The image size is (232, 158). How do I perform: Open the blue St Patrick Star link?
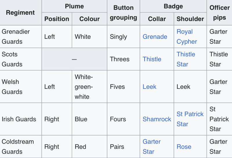(190, 119)
